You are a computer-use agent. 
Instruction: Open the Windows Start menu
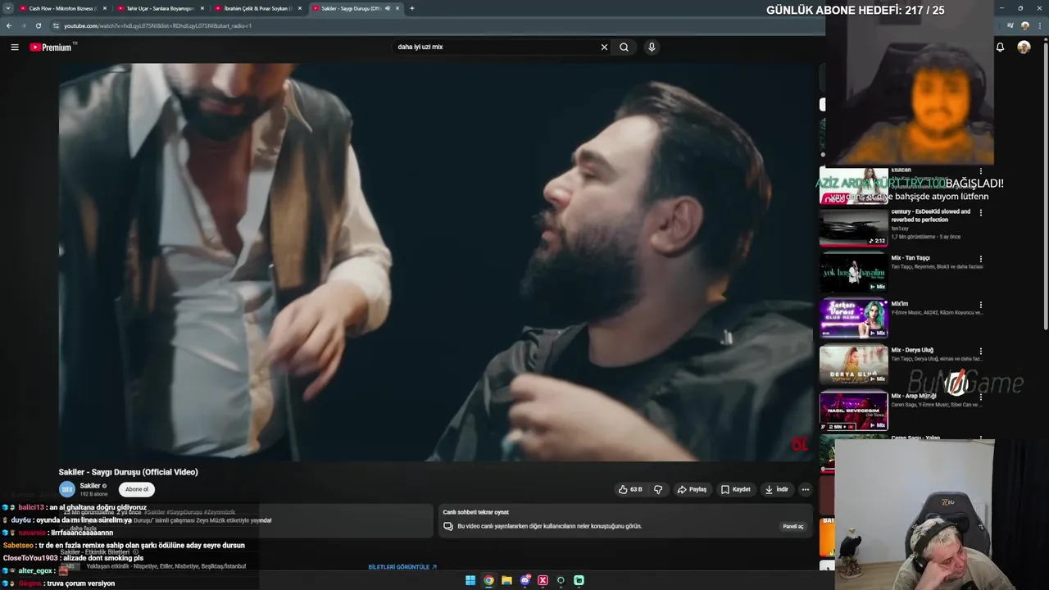[x=470, y=580]
